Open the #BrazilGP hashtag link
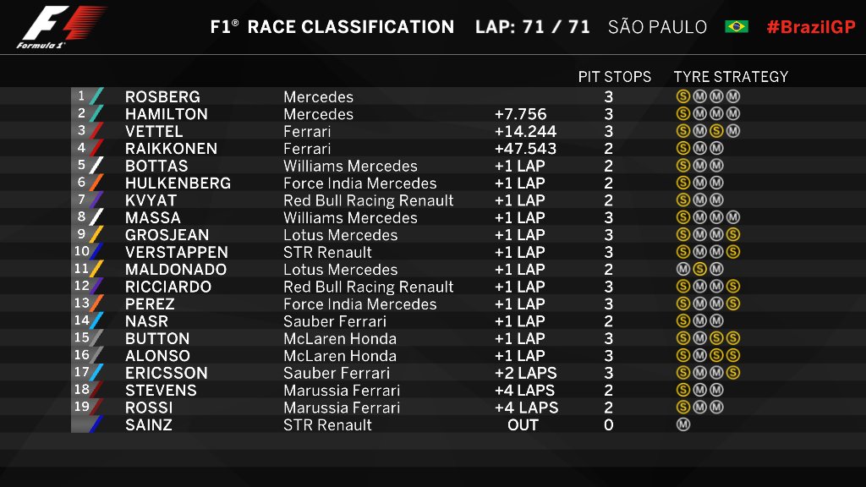 [810, 27]
